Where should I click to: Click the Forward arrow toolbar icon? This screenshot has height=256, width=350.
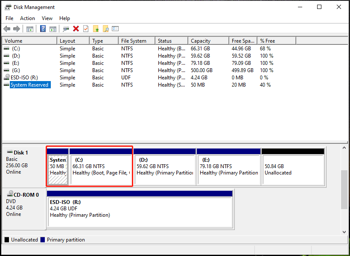17,29
